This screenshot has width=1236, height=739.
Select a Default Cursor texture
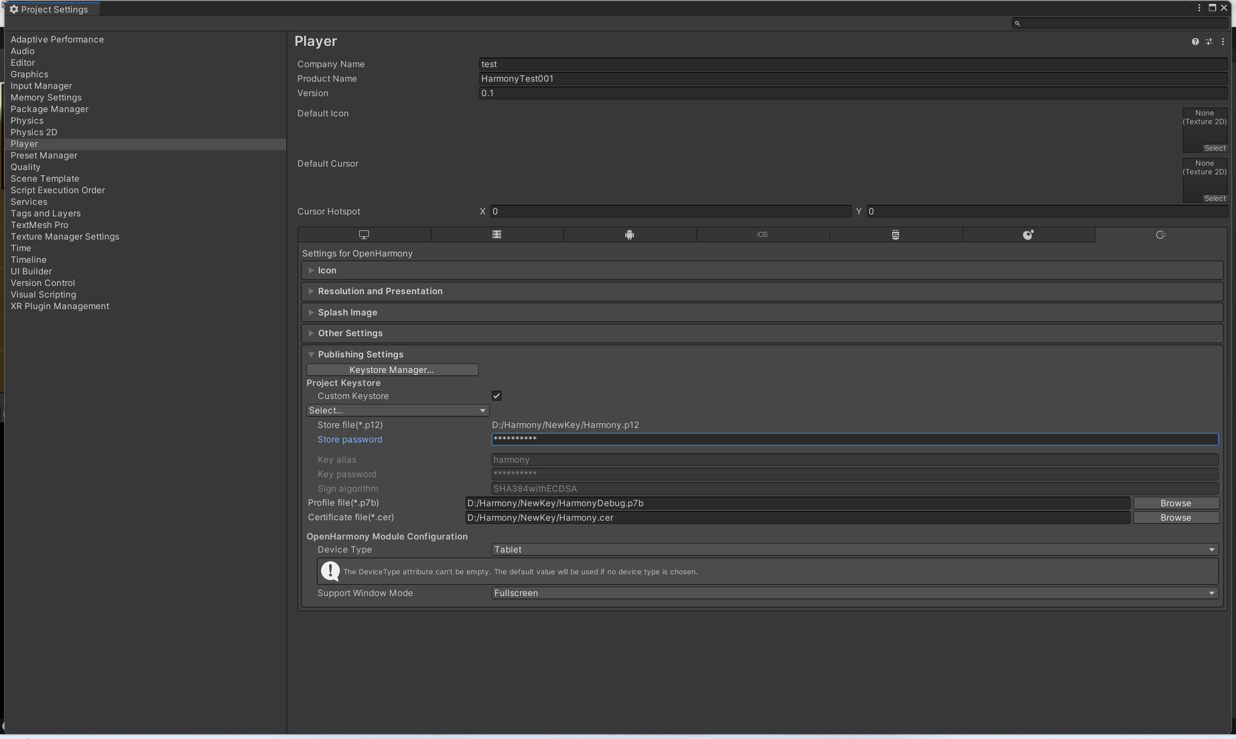pos(1215,199)
